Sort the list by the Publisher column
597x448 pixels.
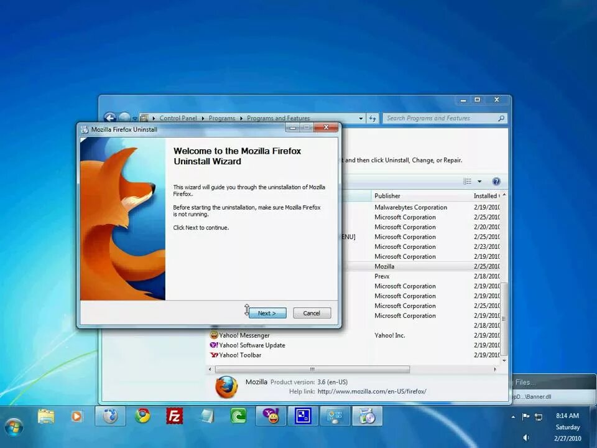(x=421, y=196)
